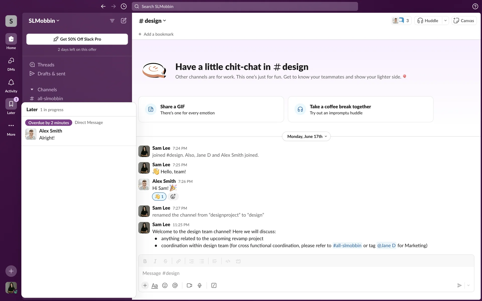Click Get 50% Off Slack Pro button

pyautogui.click(x=77, y=39)
